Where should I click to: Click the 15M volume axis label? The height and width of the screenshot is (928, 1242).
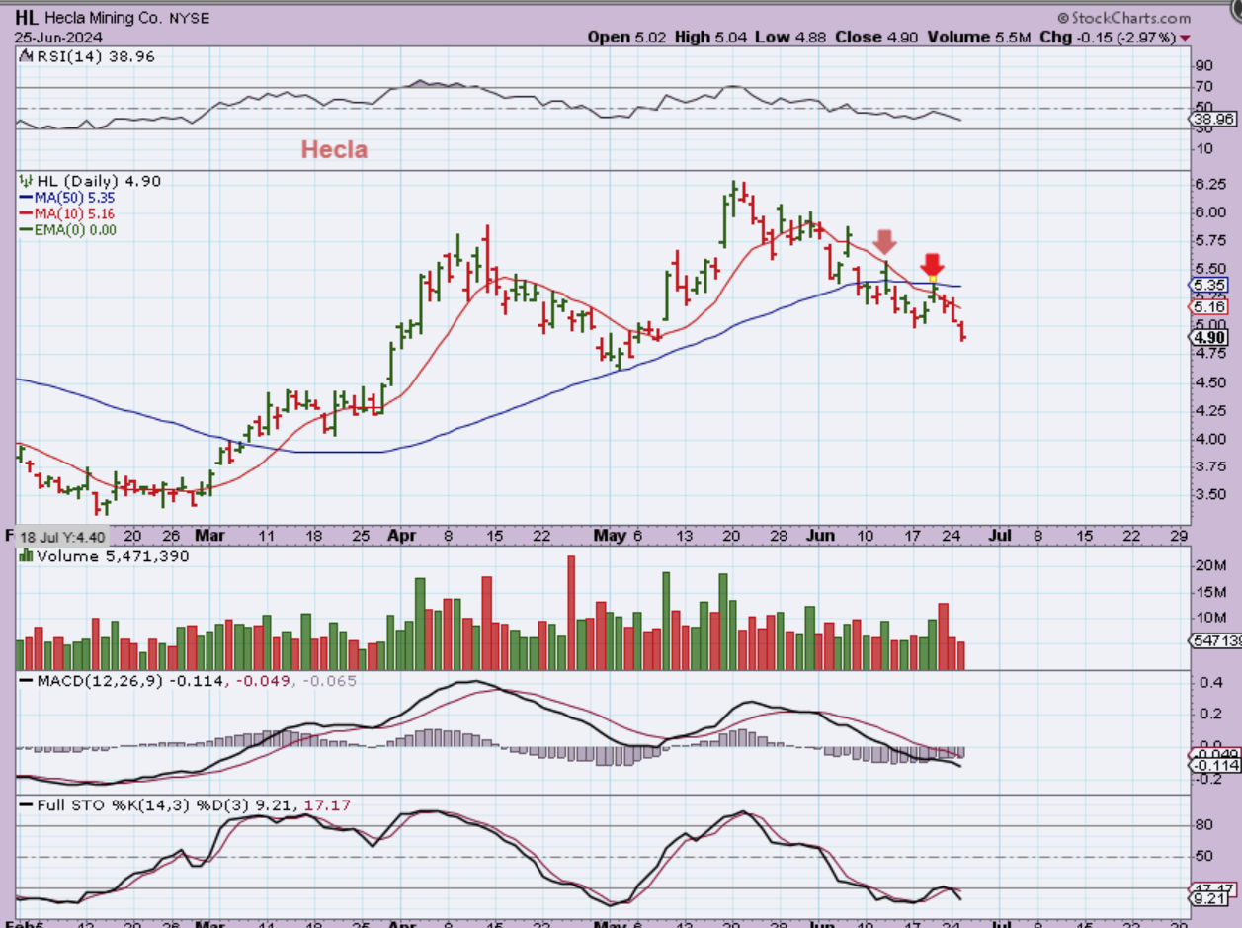(x=1211, y=593)
